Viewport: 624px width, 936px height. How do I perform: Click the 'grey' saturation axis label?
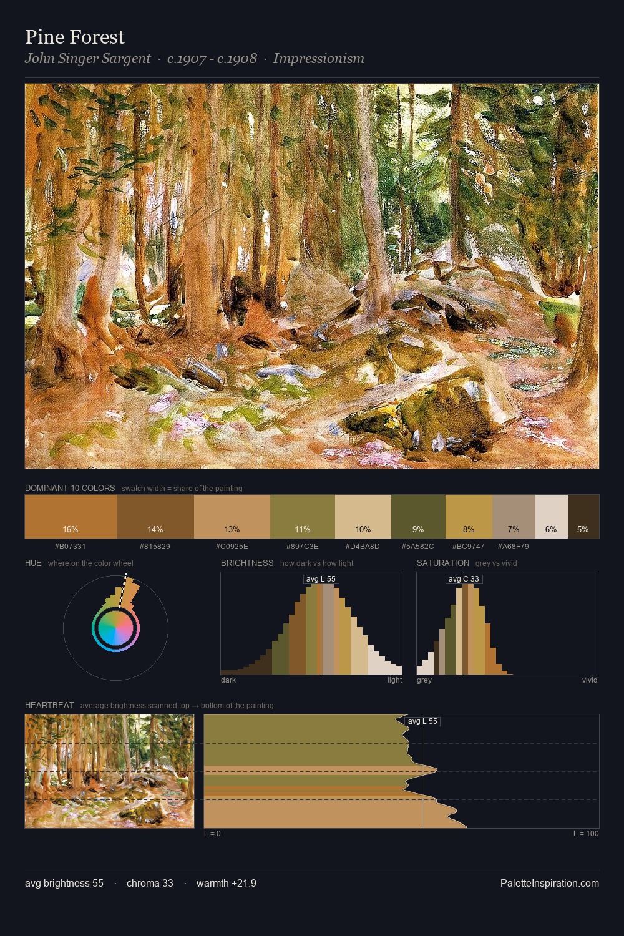[424, 680]
